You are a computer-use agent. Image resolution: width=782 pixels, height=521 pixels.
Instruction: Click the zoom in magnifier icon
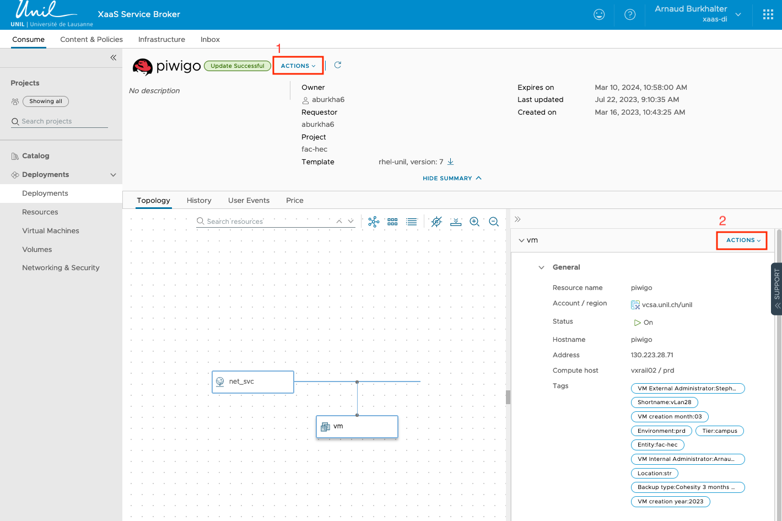click(474, 222)
